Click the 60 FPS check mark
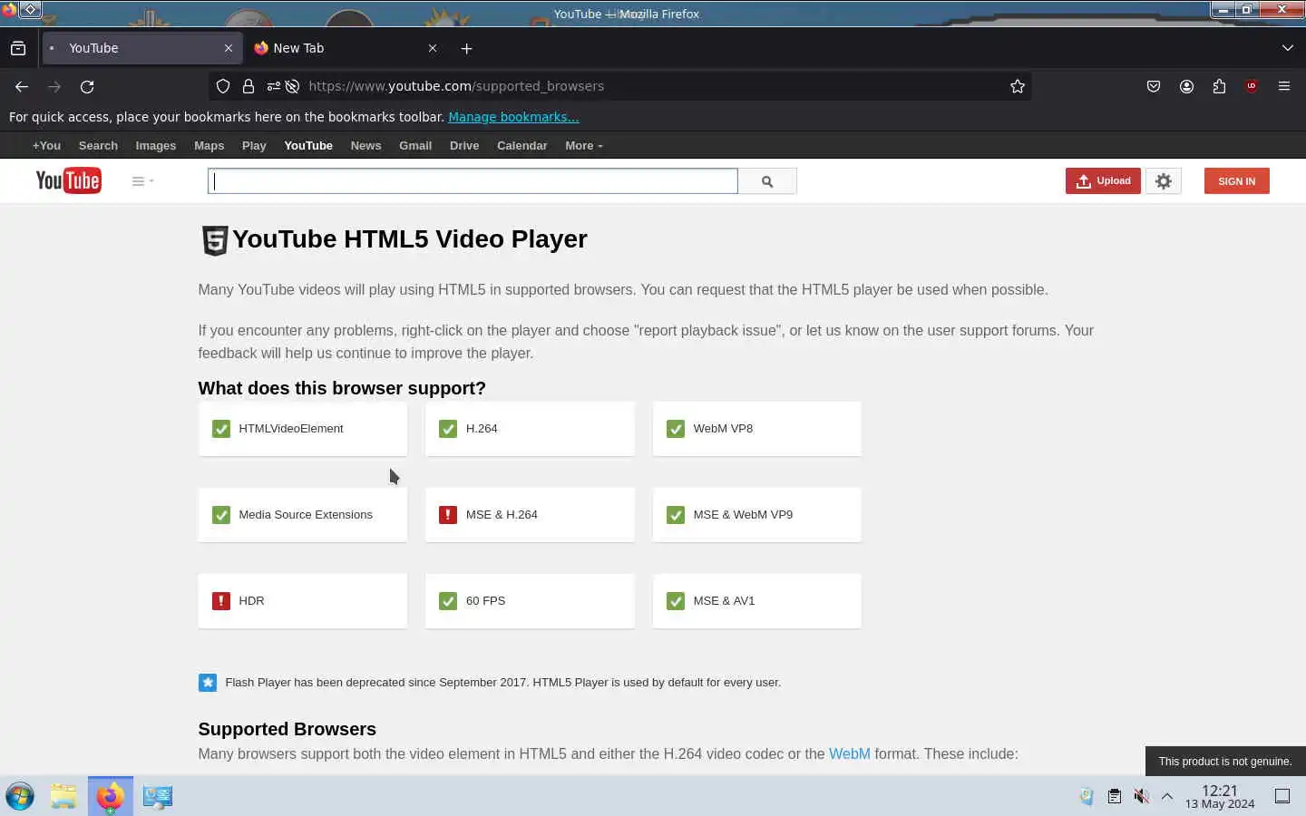Screen dimensions: 1306x816 pyautogui.click(x=448, y=601)
